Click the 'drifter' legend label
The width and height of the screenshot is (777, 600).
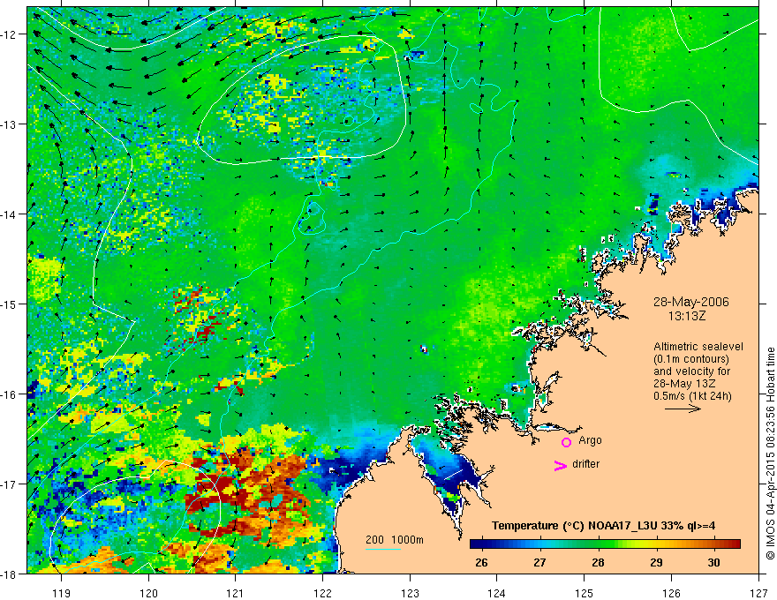tap(585, 464)
